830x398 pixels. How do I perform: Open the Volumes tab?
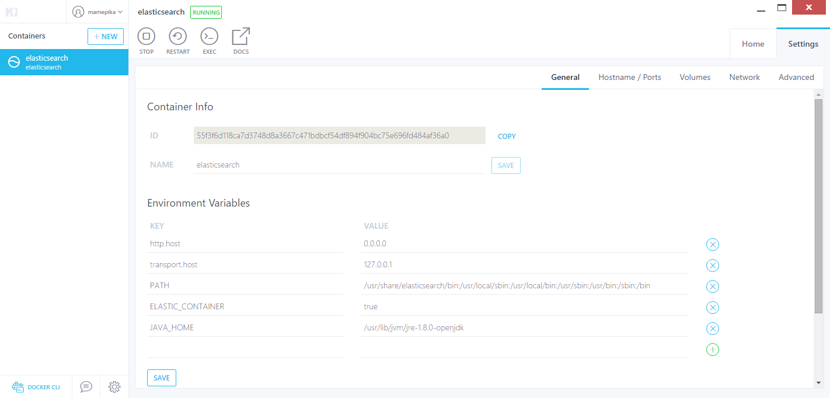click(x=695, y=77)
